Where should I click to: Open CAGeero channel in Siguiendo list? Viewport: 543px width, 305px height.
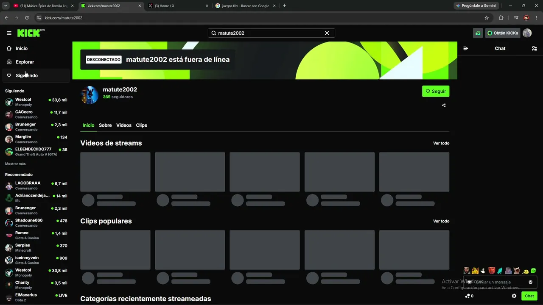[x=36, y=114]
